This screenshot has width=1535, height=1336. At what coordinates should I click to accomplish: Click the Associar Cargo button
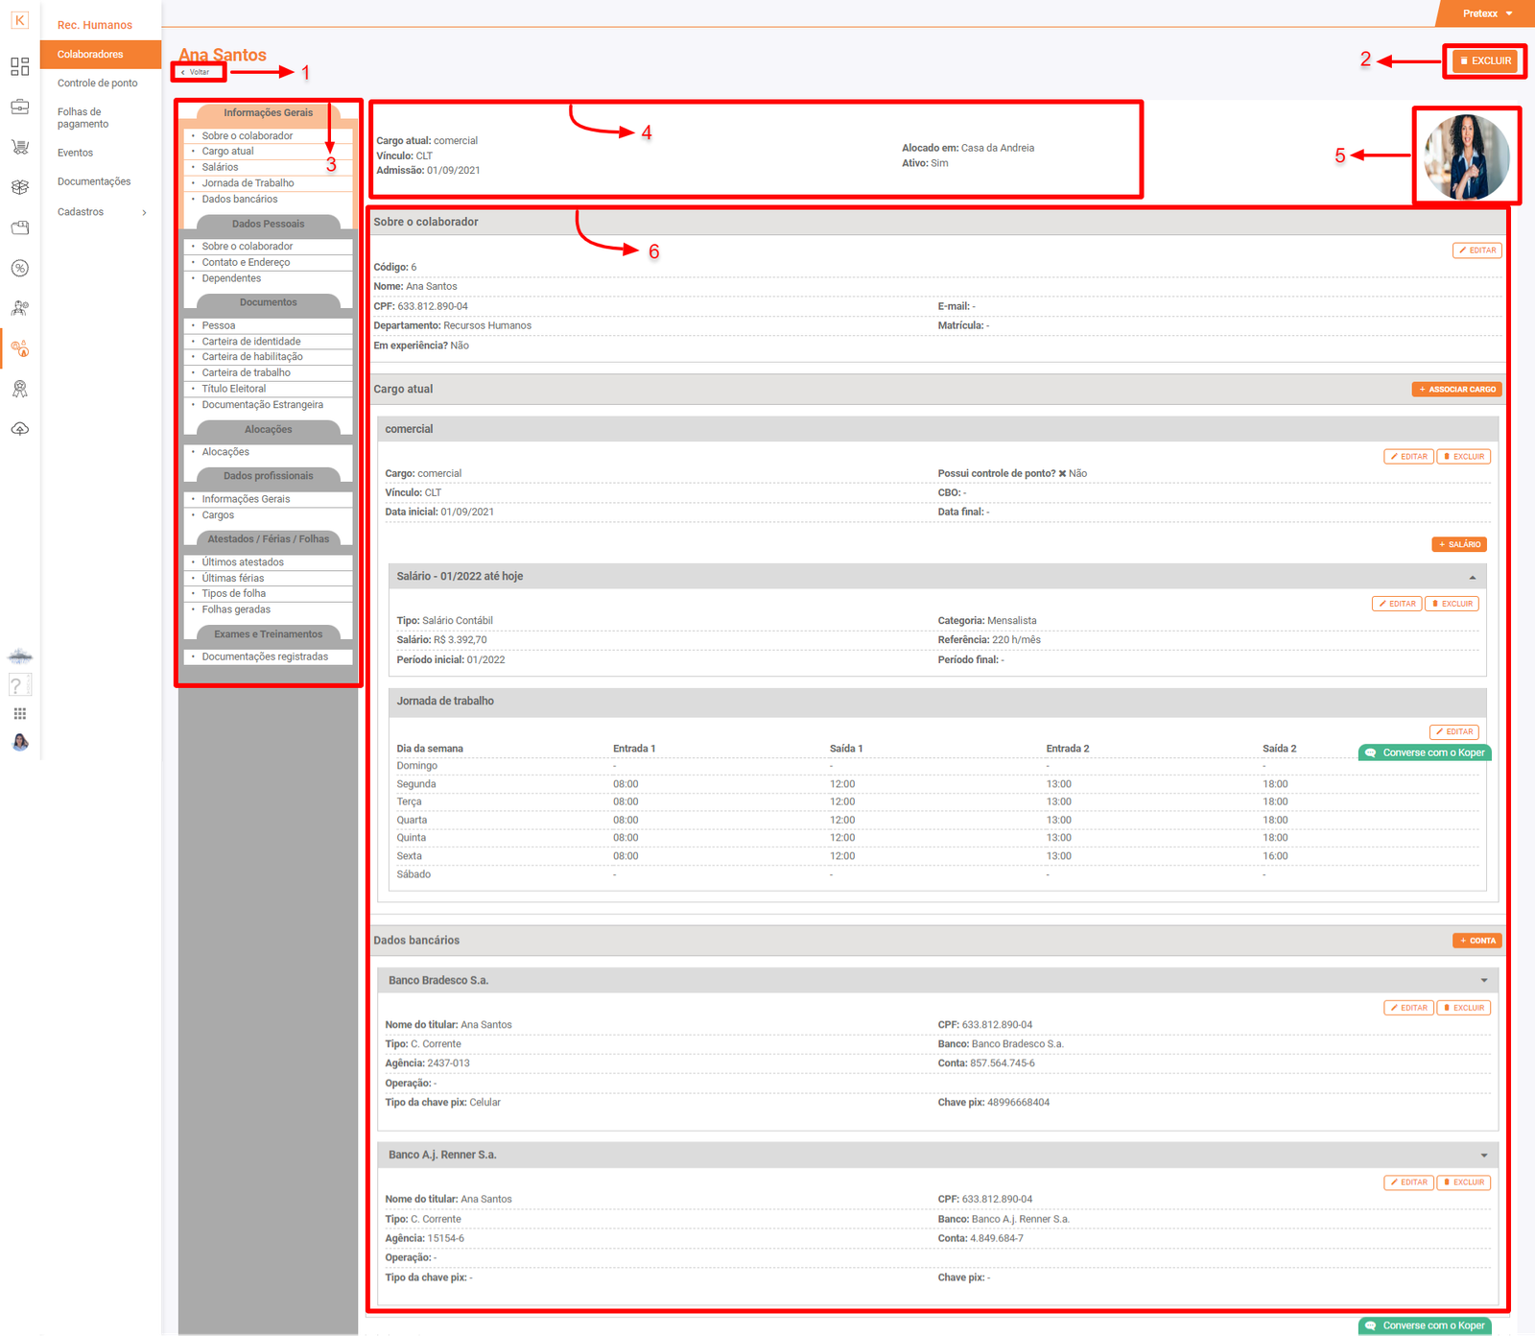(1456, 390)
